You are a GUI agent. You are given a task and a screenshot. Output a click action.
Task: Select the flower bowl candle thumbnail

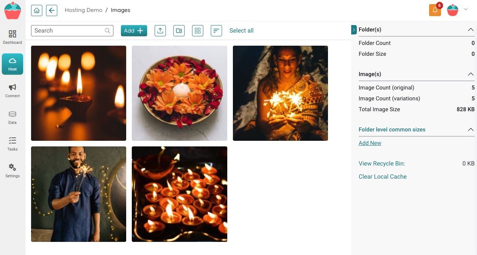click(179, 93)
